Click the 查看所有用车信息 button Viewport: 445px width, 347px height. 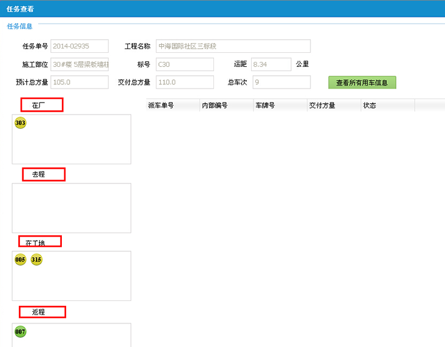(362, 83)
